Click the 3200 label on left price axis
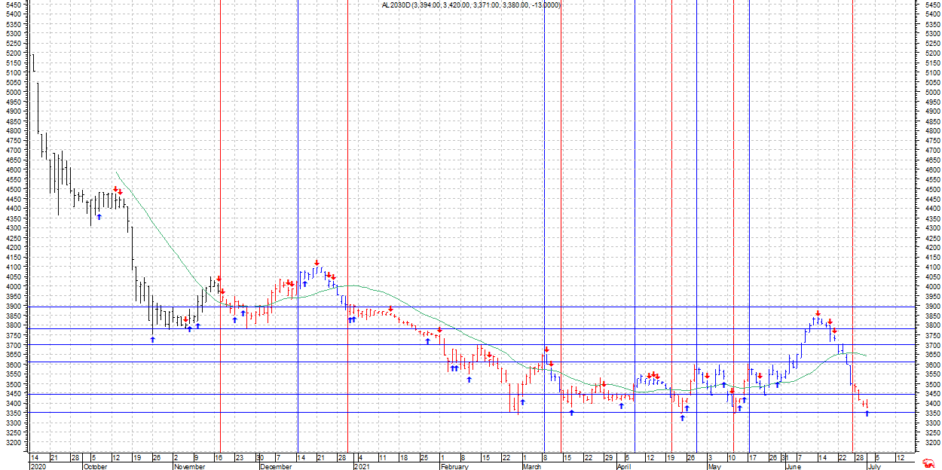Image resolution: width=942 pixels, height=470 pixels. click(14, 443)
